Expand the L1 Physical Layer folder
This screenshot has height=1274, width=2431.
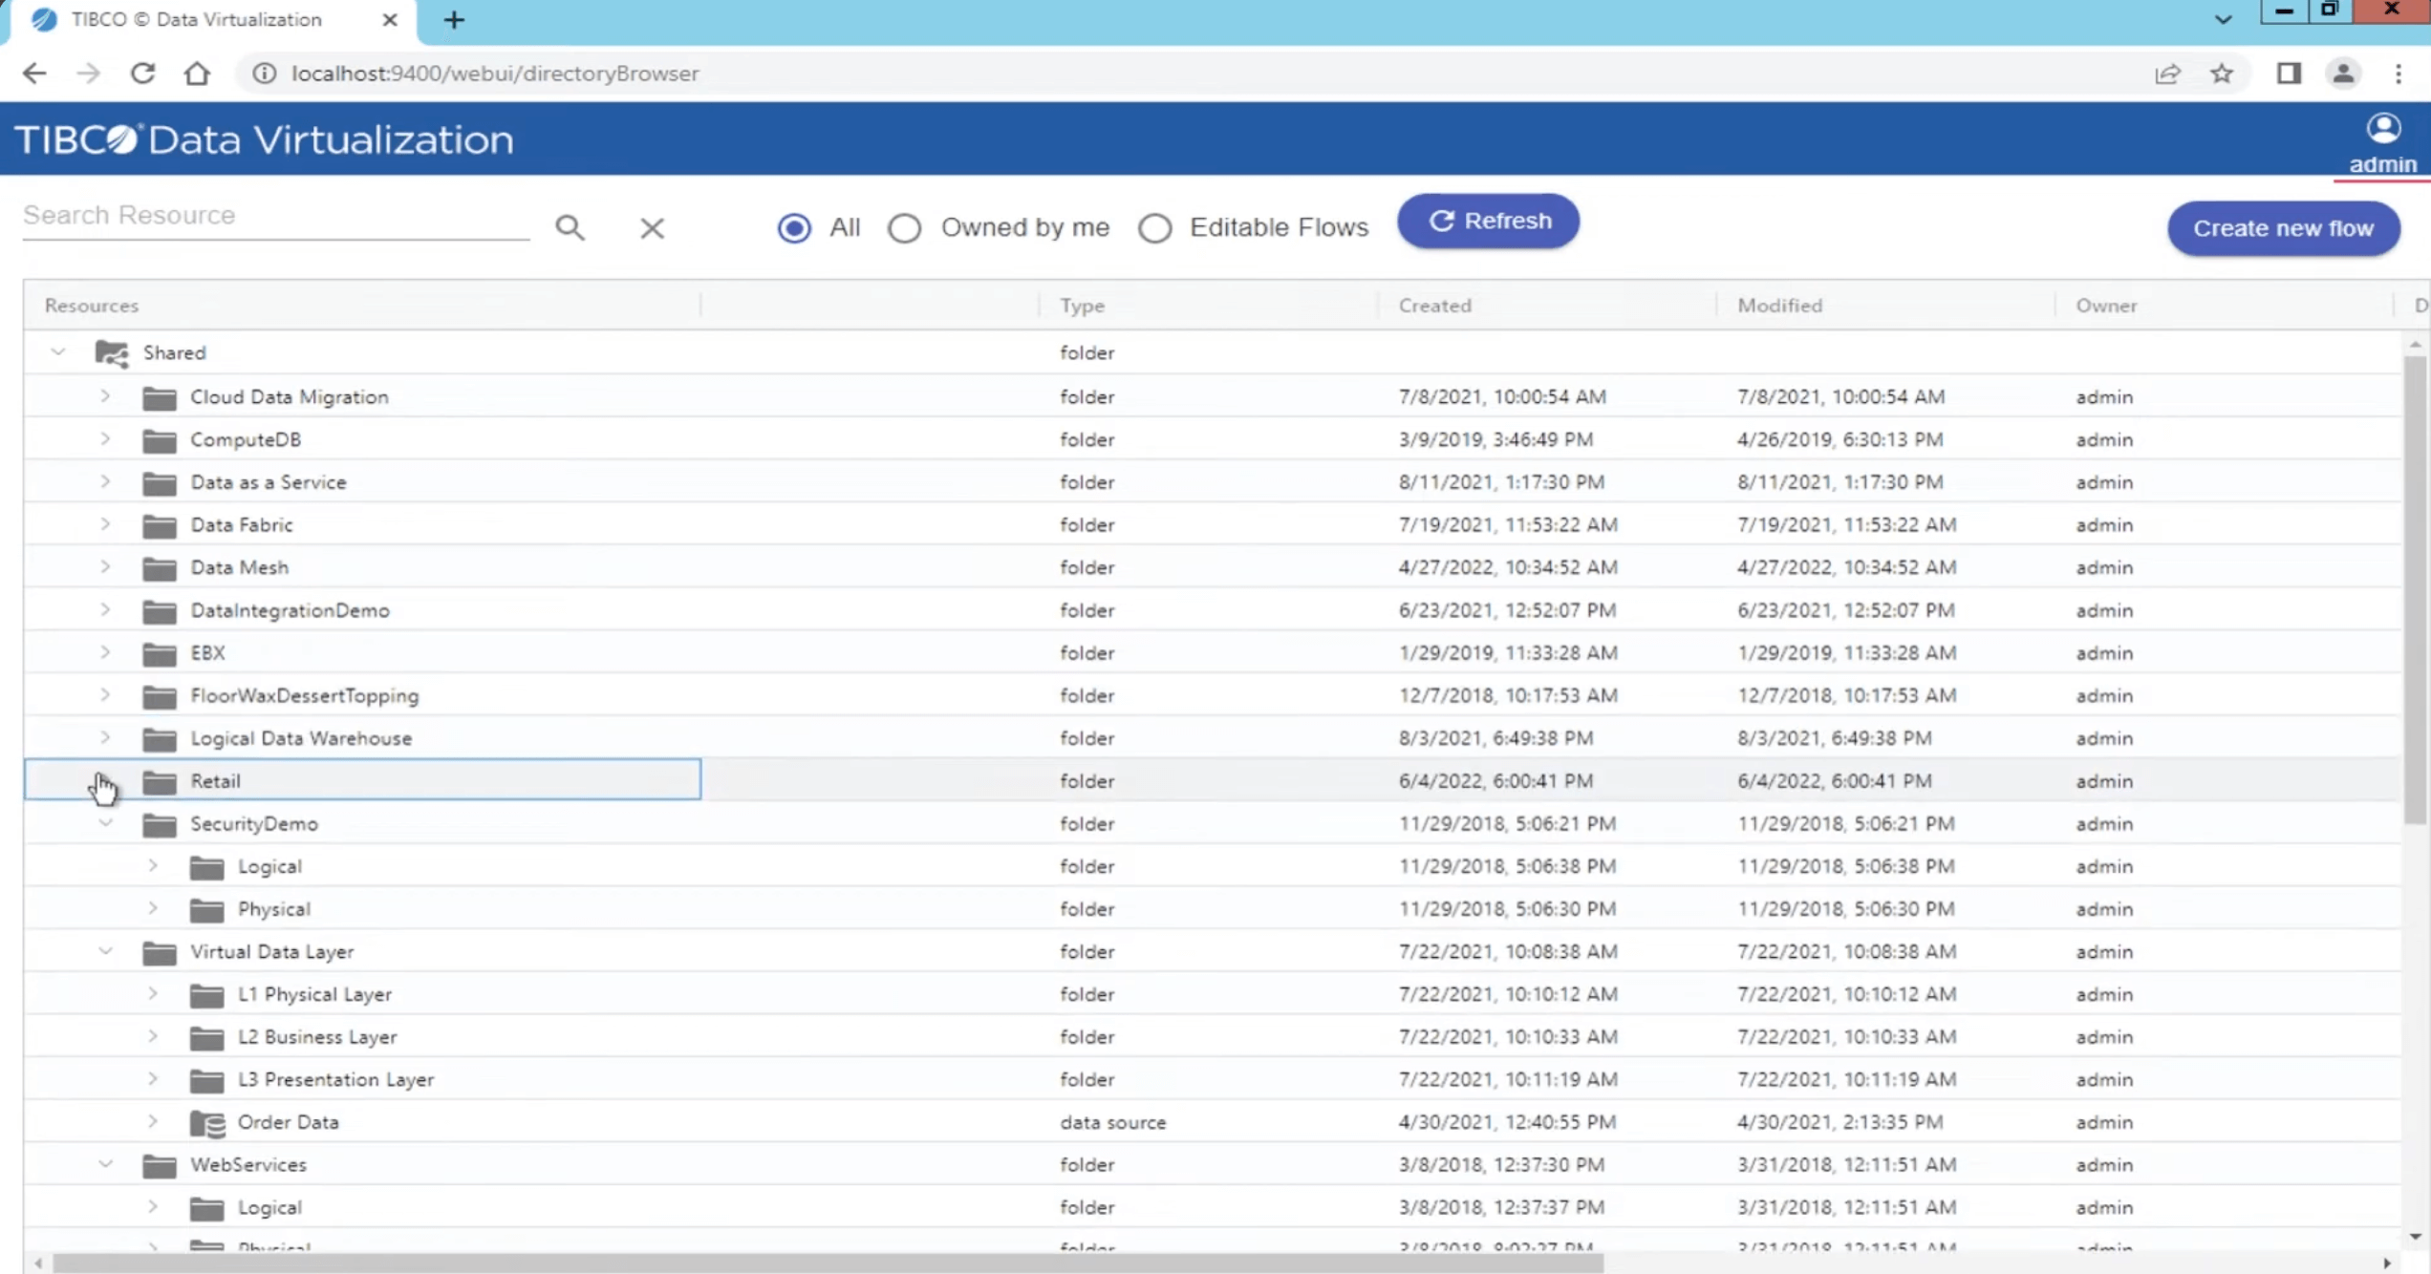click(153, 993)
